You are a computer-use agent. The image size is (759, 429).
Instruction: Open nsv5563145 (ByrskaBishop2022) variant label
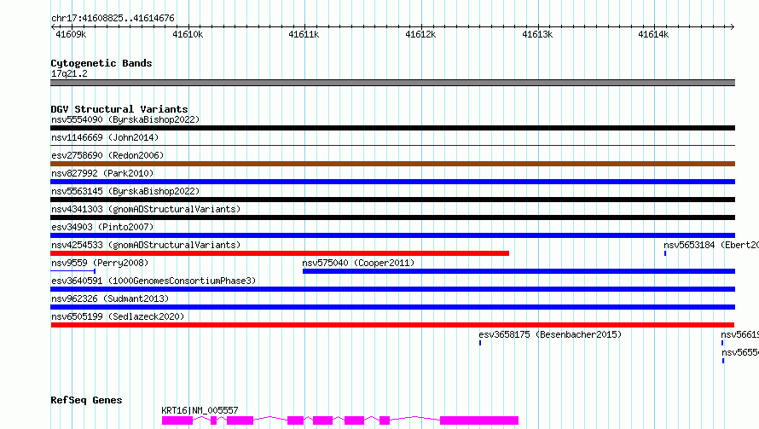coord(125,191)
